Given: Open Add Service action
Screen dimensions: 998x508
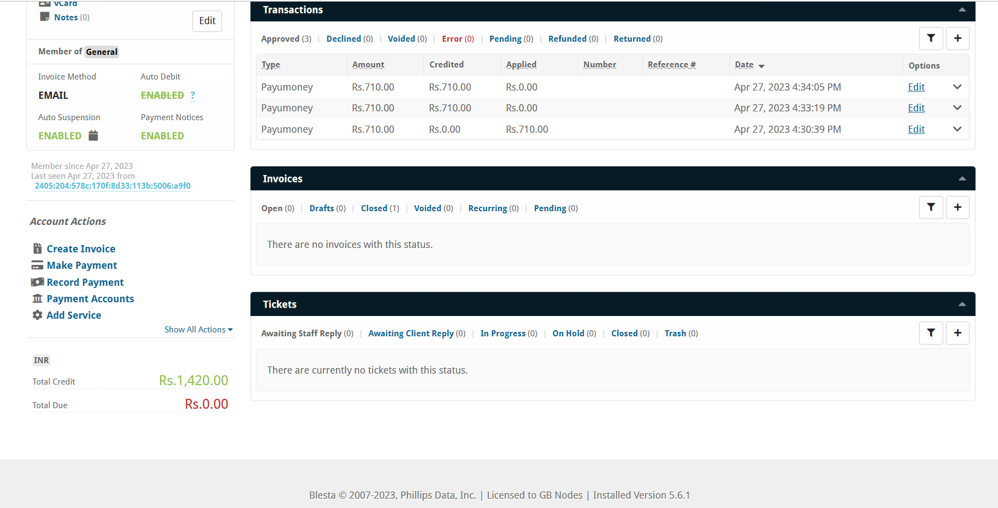Looking at the screenshot, I should [74, 315].
